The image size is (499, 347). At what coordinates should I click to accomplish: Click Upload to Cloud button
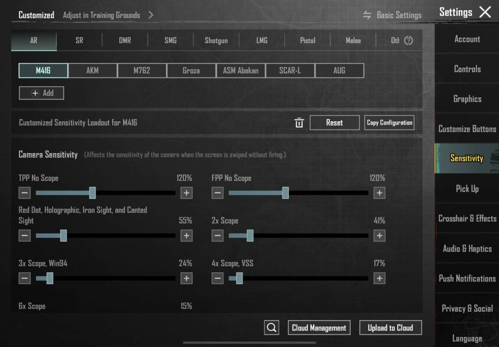[390, 328]
